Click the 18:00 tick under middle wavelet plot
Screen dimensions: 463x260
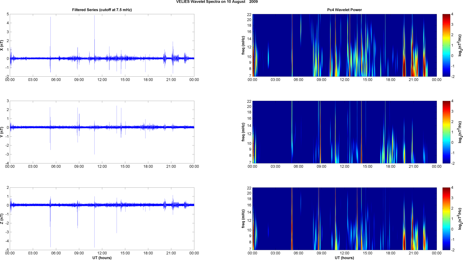click(391, 167)
